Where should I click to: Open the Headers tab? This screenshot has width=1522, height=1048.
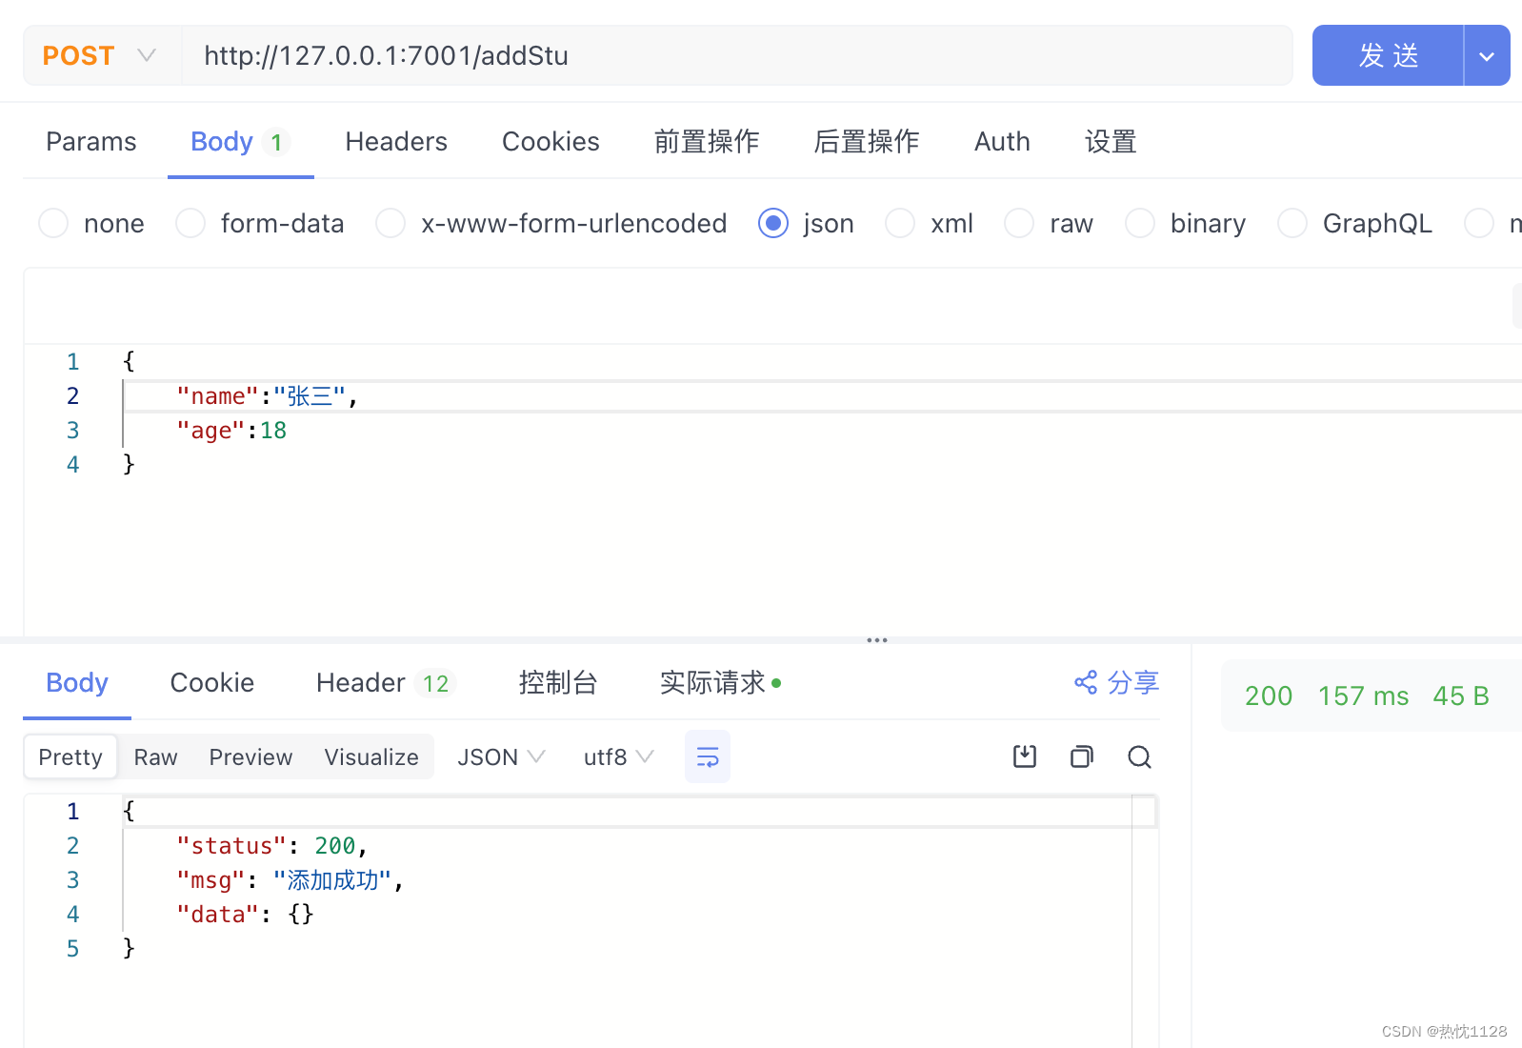[x=396, y=141]
